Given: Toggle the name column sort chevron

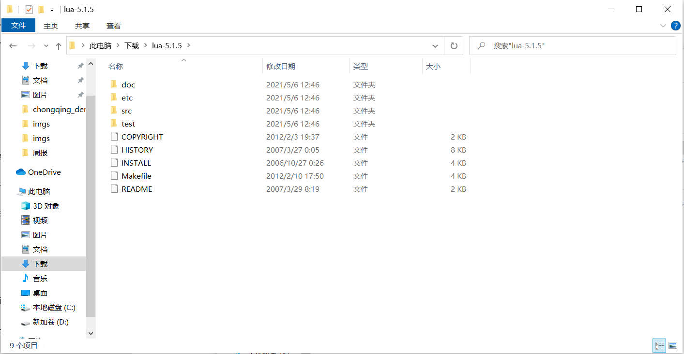Looking at the screenshot, I should [183, 60].
